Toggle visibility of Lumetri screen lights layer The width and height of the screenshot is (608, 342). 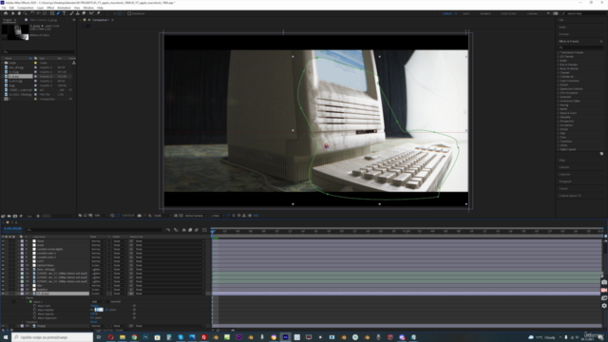[x=3, y=249]
